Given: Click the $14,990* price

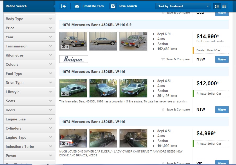Looking at the screenshot, I should pos(208,36).
